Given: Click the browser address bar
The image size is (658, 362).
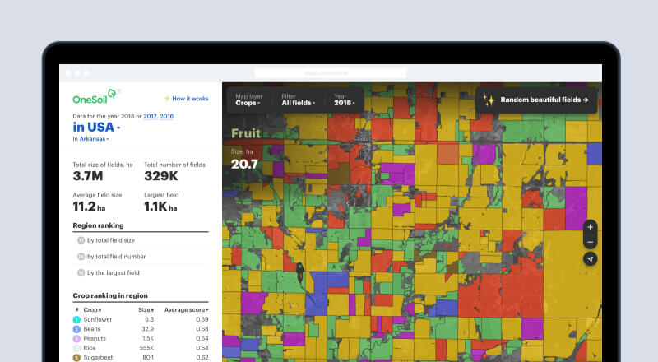Looking at the screenshot, I should [x=331, y=73].
